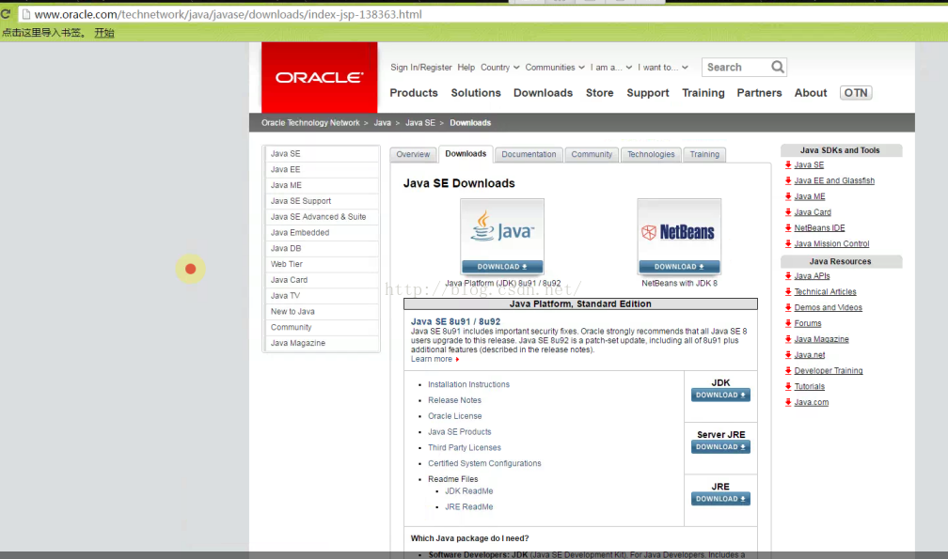Screen dimensions: 948x559
Task: Click the OTN button
Action: [856, 92]
